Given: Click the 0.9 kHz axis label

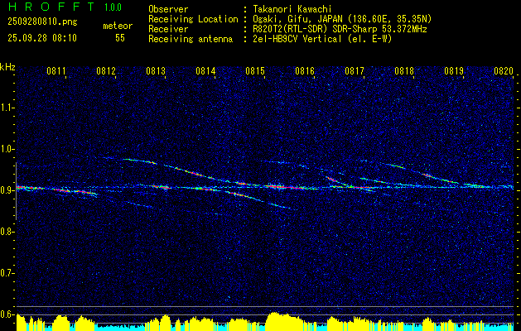Looking at the screenshot, I should (x=7, y=190).
